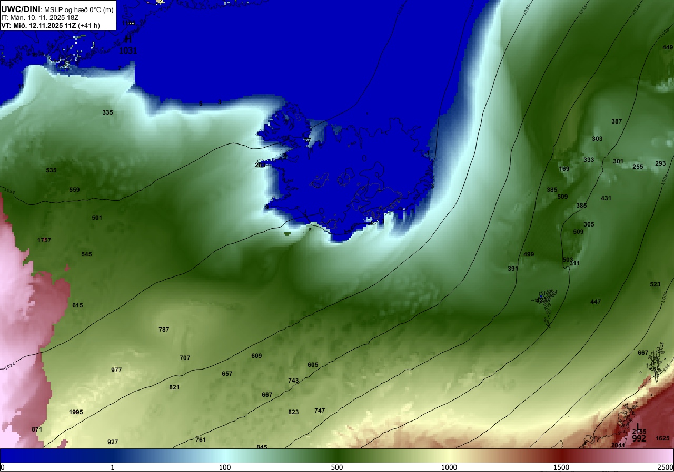Image resolution: width=674 pixels, height=472 pixels.
Task: Click the map value 2041
Action: point(618,445)
